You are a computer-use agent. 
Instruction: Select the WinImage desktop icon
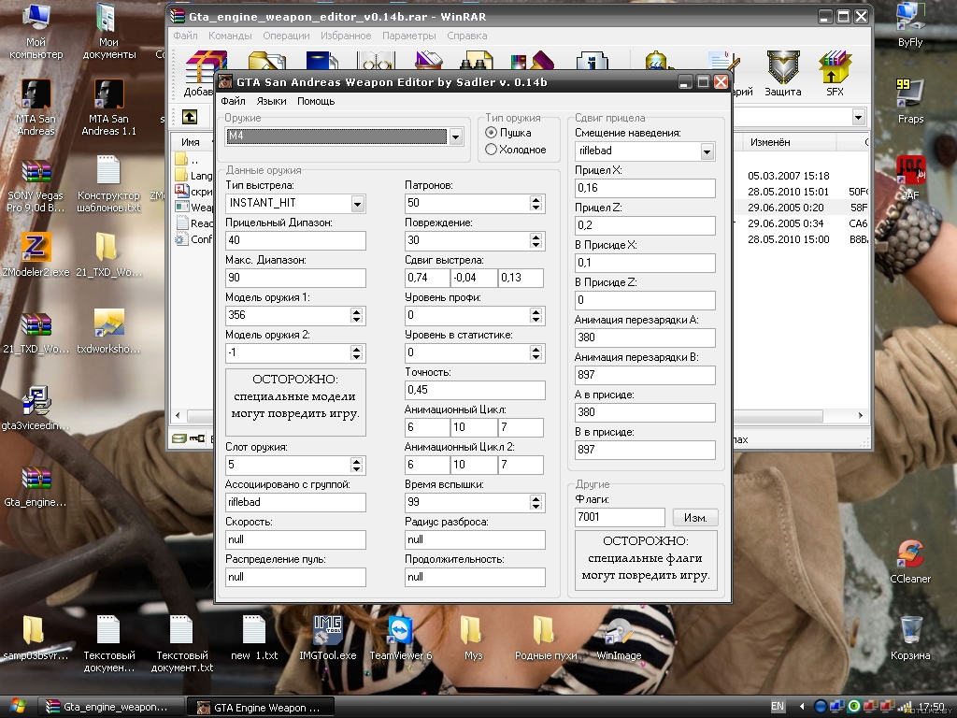tap(619, 639)
